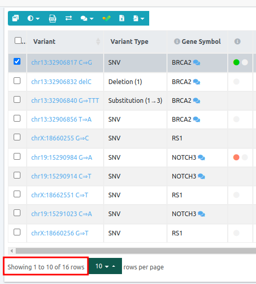The width and height of the screenshot is (256, 284).
Task: Open variant link chr13:32906840 G⇒TTT
Action: point(65,101)
